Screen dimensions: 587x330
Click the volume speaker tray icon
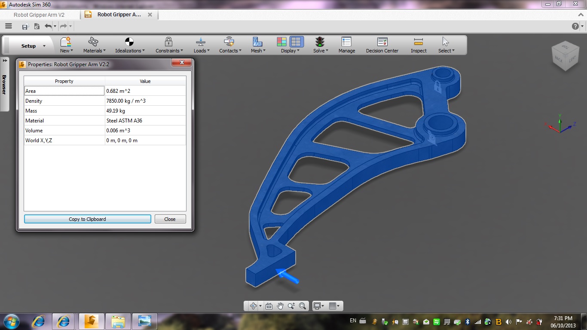[x=508, y=321]
